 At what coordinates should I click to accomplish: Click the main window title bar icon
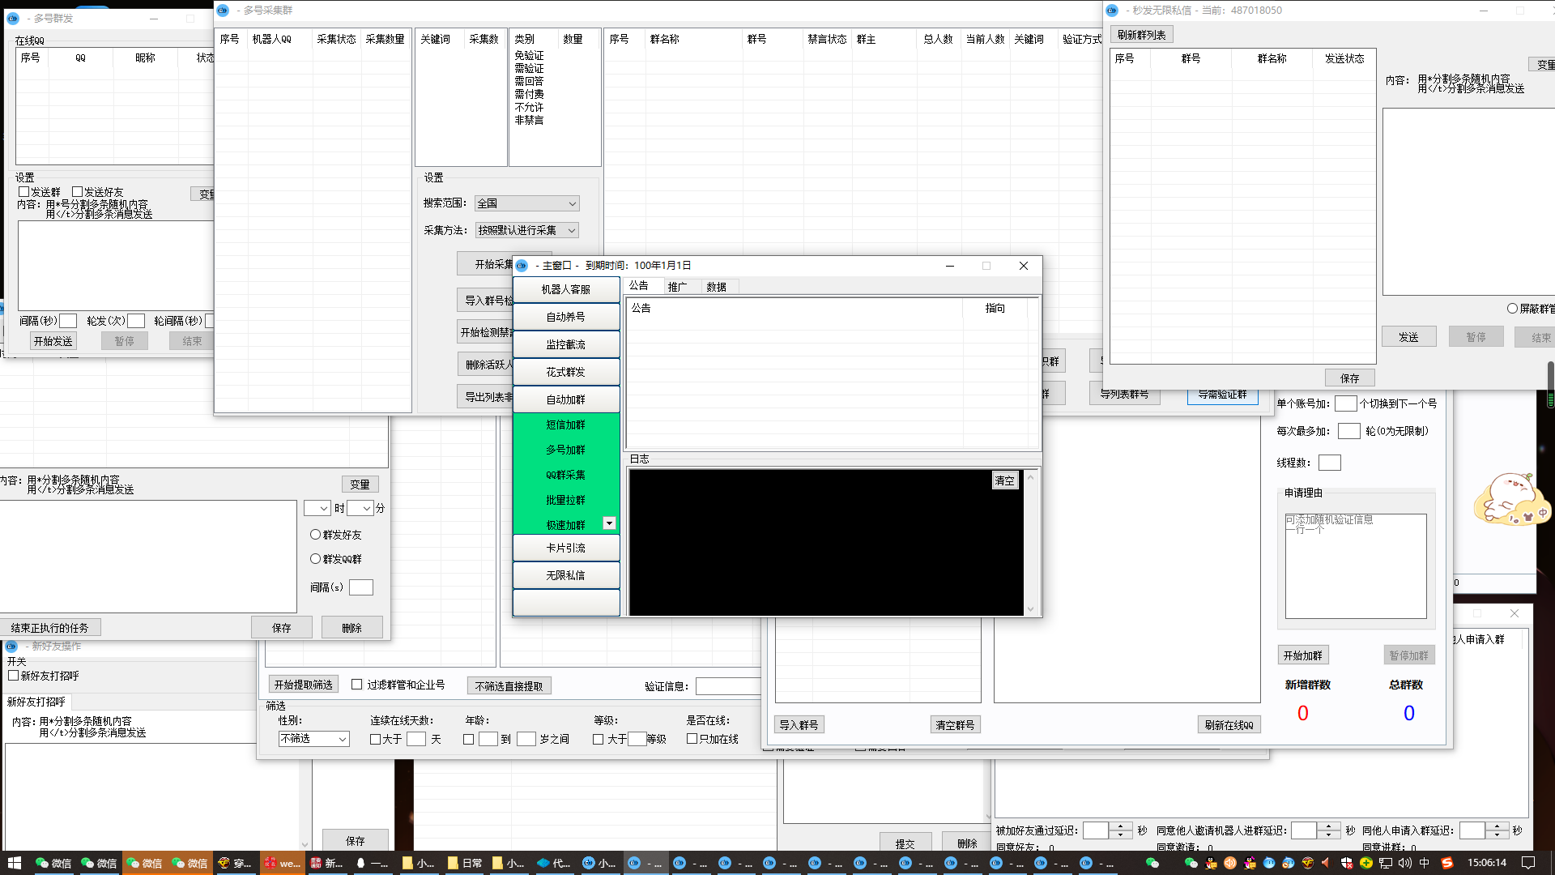click(522, 266)
